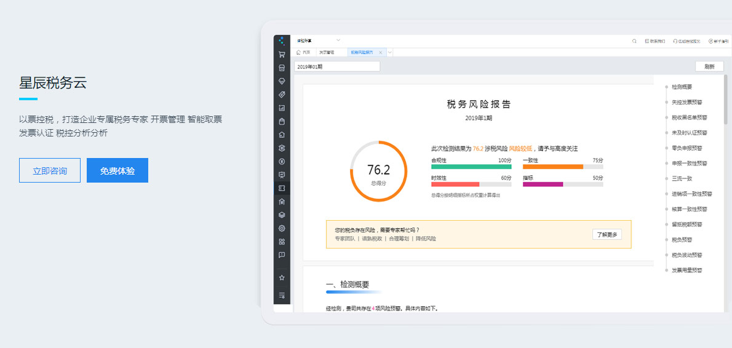This screenshot has width=732, height=348.
Task: Open the settings gear sidebar icon
Action: click(282, 229)
